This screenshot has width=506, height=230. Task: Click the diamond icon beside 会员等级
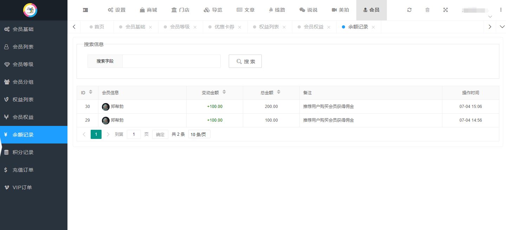7,64
